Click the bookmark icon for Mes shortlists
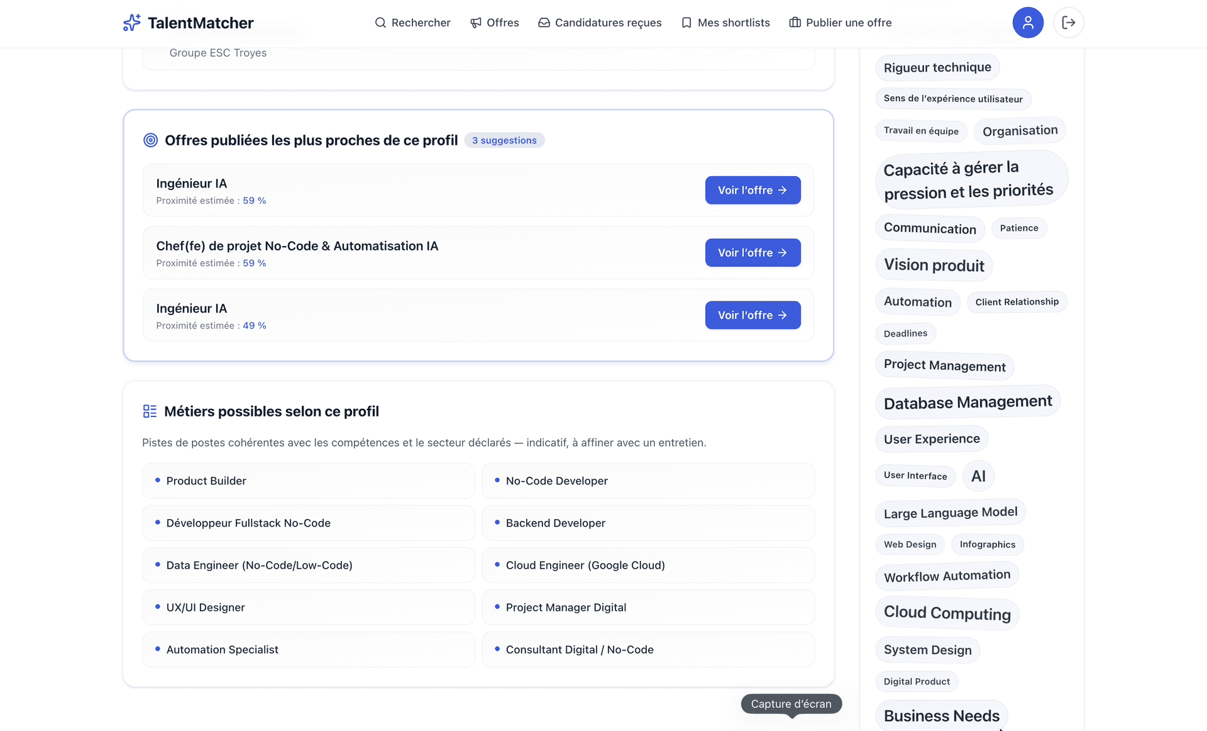 click(x=686, y=23)
